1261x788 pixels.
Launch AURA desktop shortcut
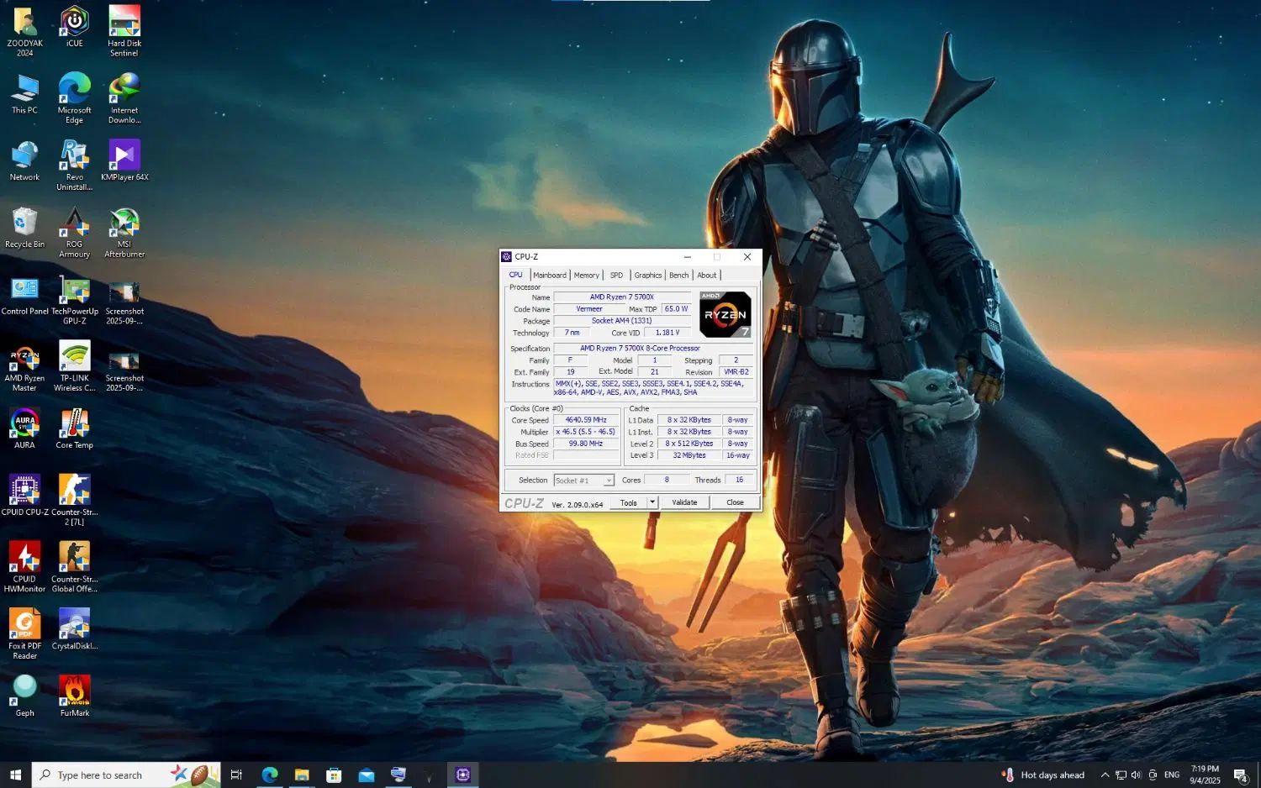click(x=24, y=429)
